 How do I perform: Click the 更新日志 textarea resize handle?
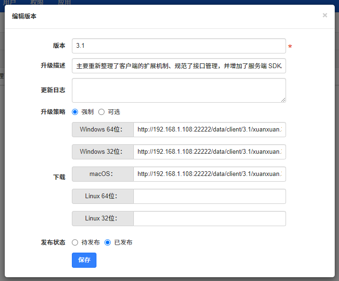[x=283, y=100]
